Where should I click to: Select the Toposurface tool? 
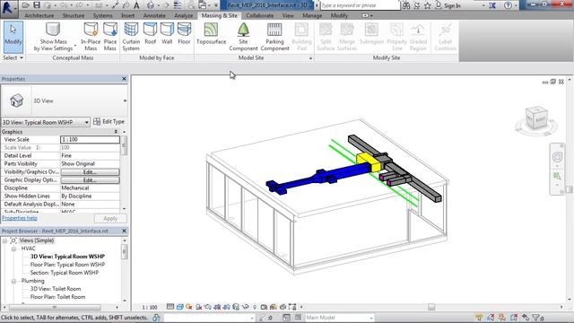pyautogui.click(x=212, y=34)
